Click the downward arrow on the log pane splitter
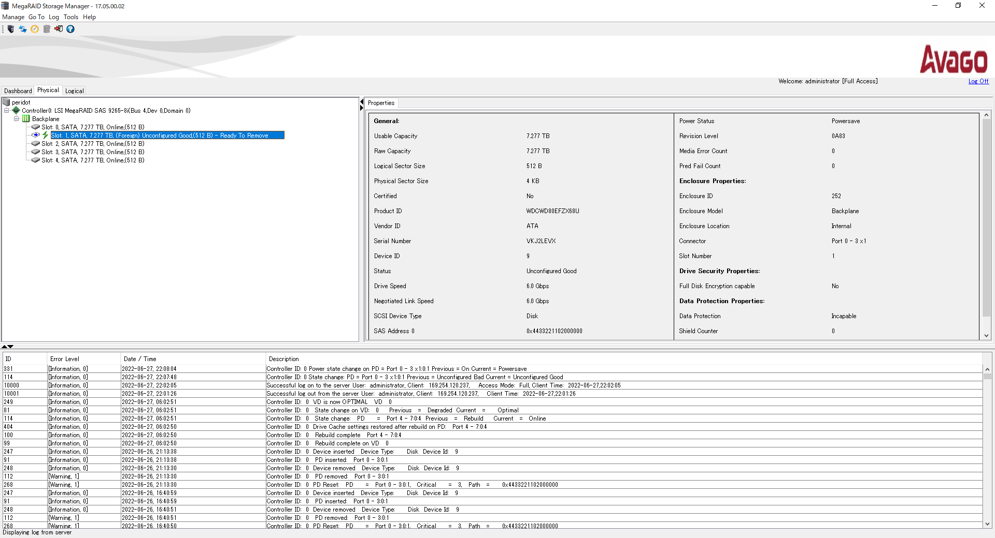 10,347
